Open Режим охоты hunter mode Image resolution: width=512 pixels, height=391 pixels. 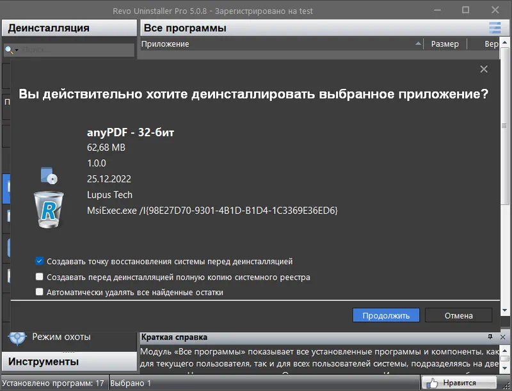coord(61,337)
